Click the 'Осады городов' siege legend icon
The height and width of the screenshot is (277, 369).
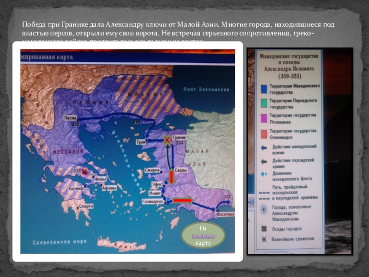[264, 228]
